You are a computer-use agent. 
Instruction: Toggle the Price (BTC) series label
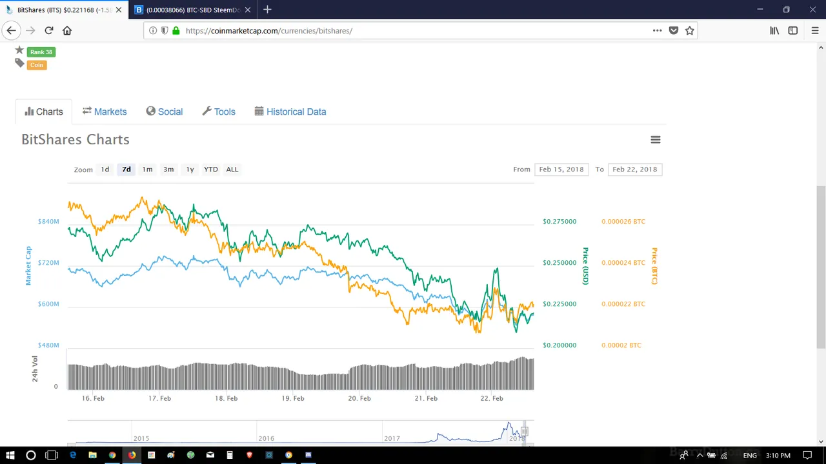pyautogui.click(x=654, y=266)
